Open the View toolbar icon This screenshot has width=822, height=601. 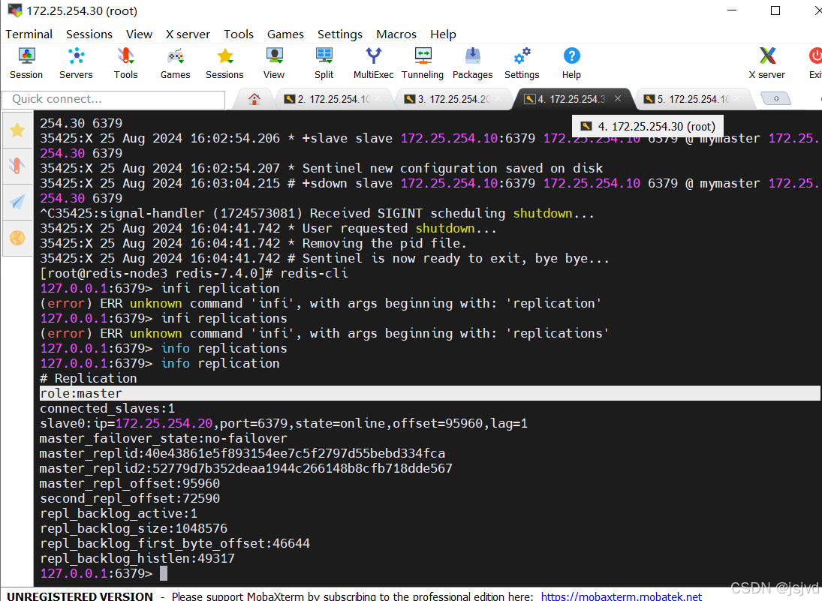pyautogui.click(x=274, y=63)
